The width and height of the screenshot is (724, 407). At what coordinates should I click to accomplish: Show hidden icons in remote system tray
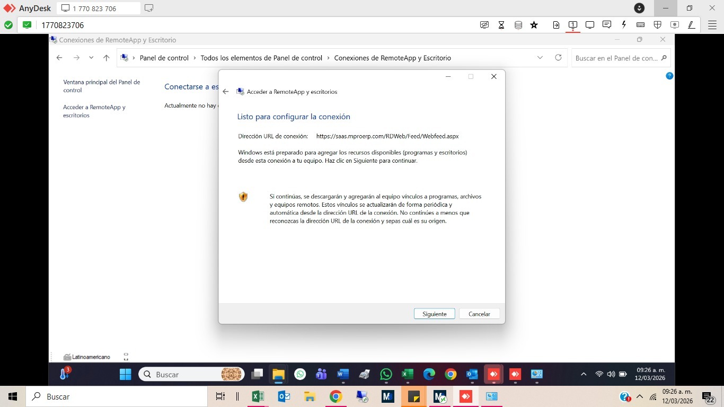(584, 374)
